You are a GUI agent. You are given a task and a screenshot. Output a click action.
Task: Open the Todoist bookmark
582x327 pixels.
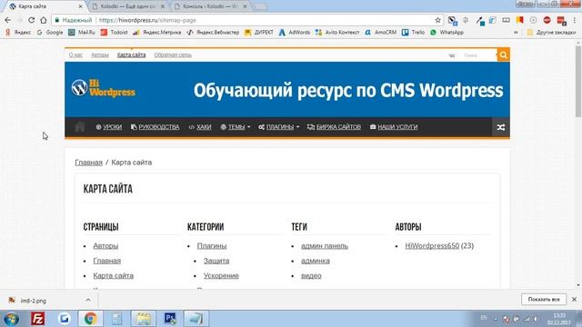coord(115,33)
